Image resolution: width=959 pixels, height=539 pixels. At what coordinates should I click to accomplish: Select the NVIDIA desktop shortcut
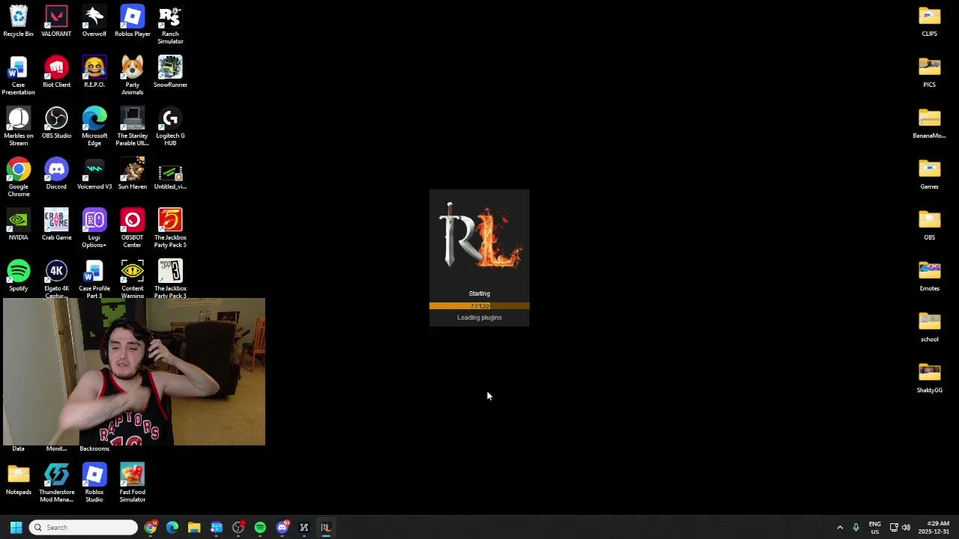coord(18,225)
